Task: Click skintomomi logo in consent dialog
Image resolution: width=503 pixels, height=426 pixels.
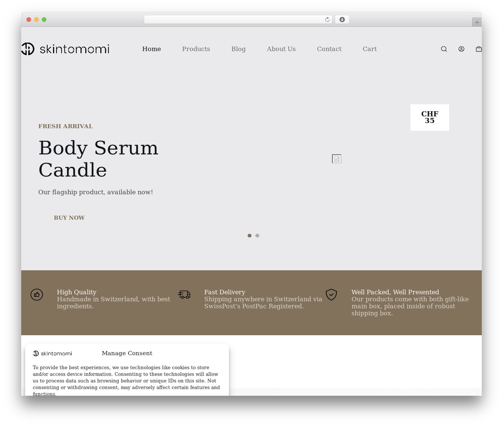Action: pyautogui.click(x=52, y=353)
